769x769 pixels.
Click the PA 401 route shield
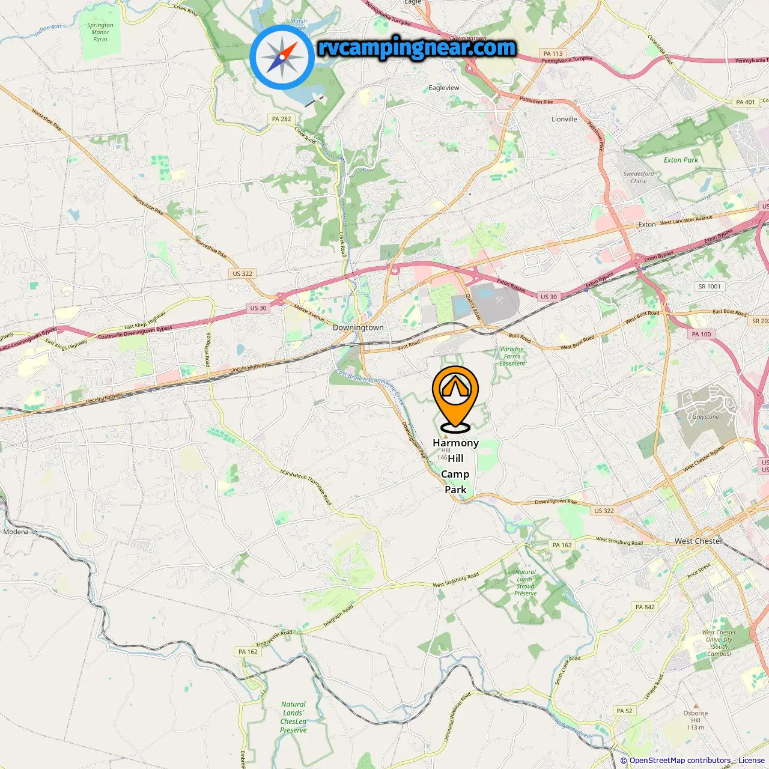(x=746, y=102)
